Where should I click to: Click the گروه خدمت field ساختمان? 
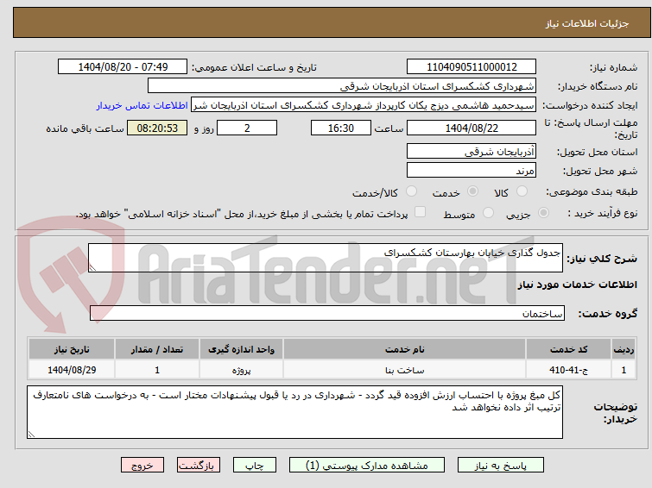point(327,313)
